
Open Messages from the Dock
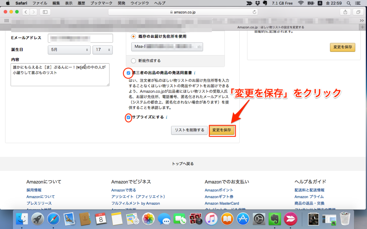coord(164,219)
